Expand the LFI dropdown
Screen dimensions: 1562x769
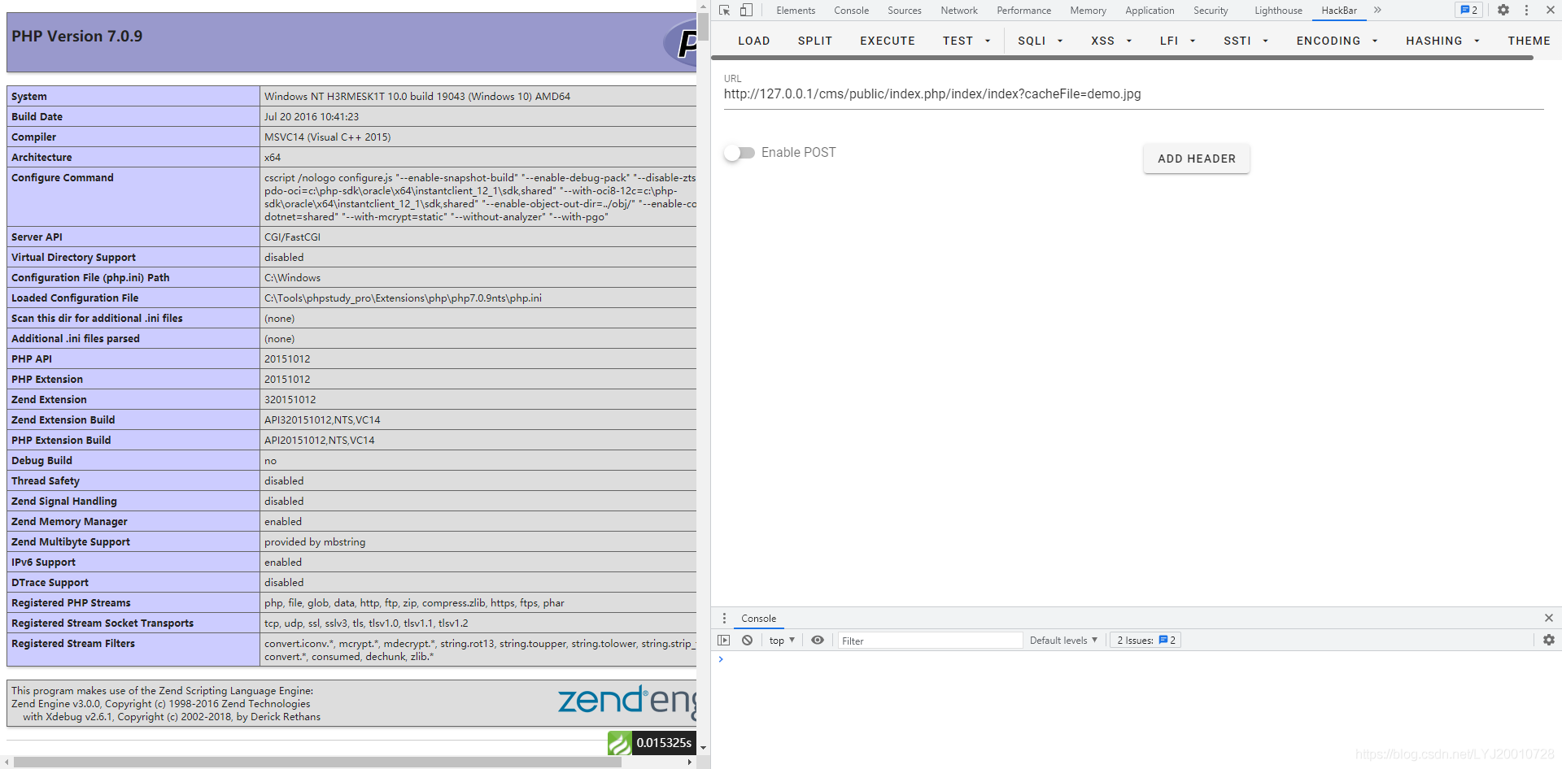point(1177,41)
